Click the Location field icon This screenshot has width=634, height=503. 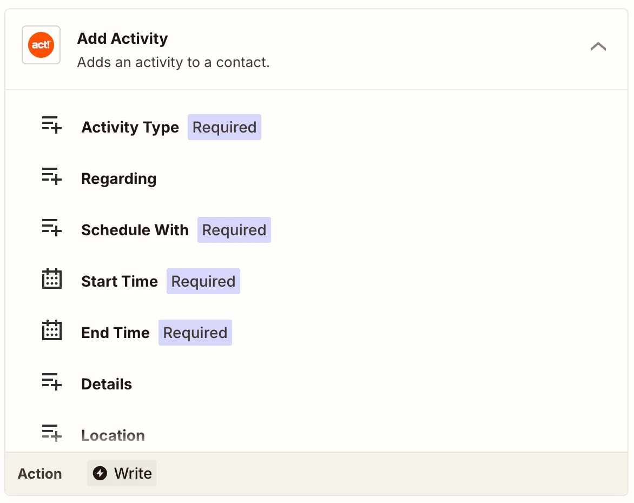tap(52, 433)
